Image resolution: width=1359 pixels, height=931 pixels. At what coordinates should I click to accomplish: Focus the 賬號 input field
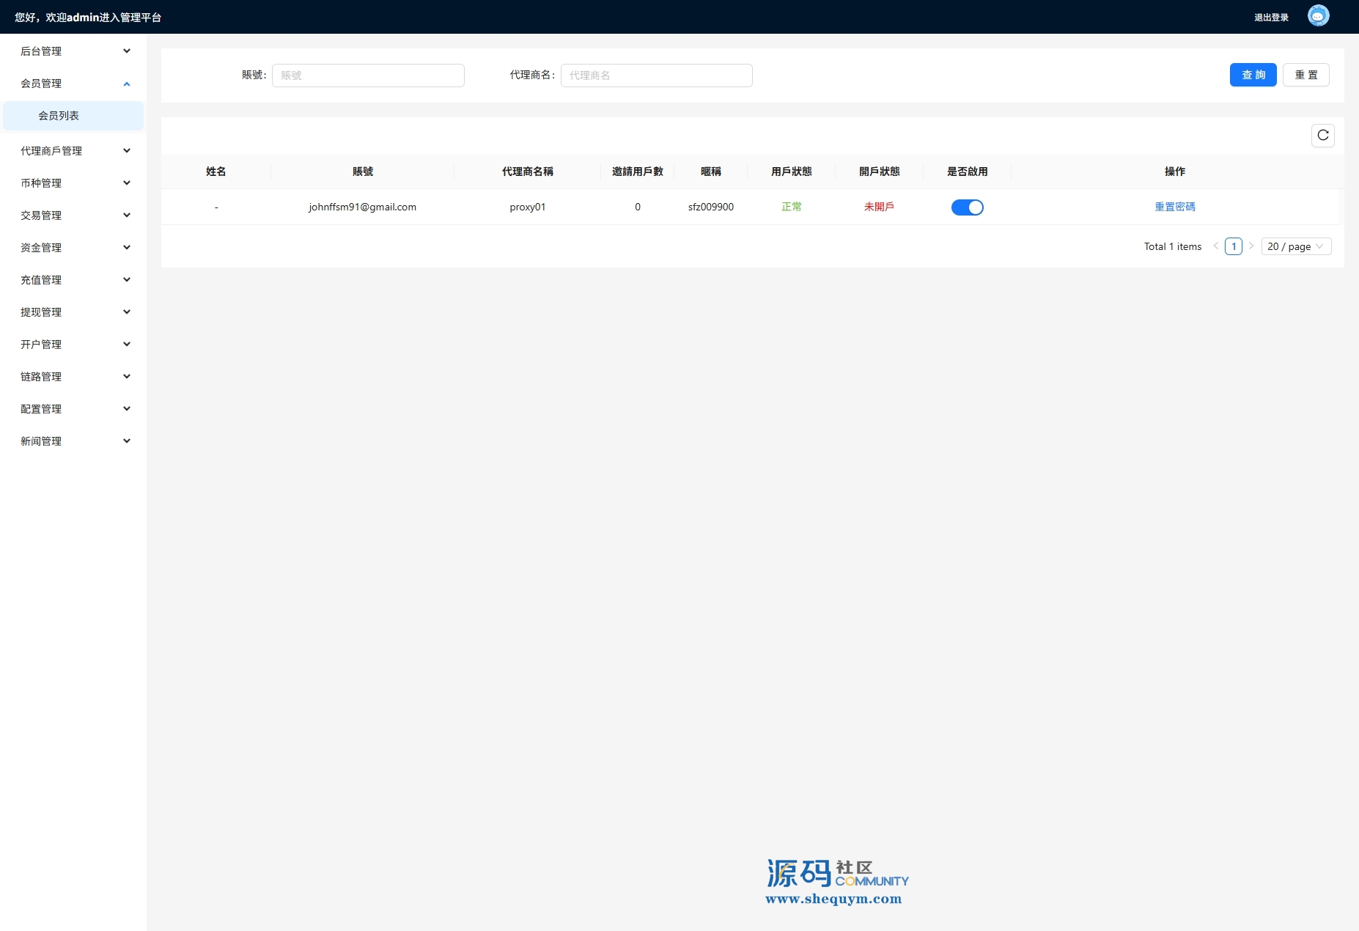coord(368,76)
